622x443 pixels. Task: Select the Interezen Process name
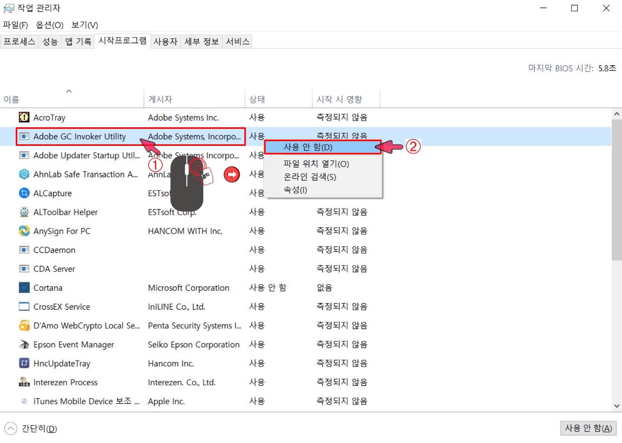tap(65, 382)
